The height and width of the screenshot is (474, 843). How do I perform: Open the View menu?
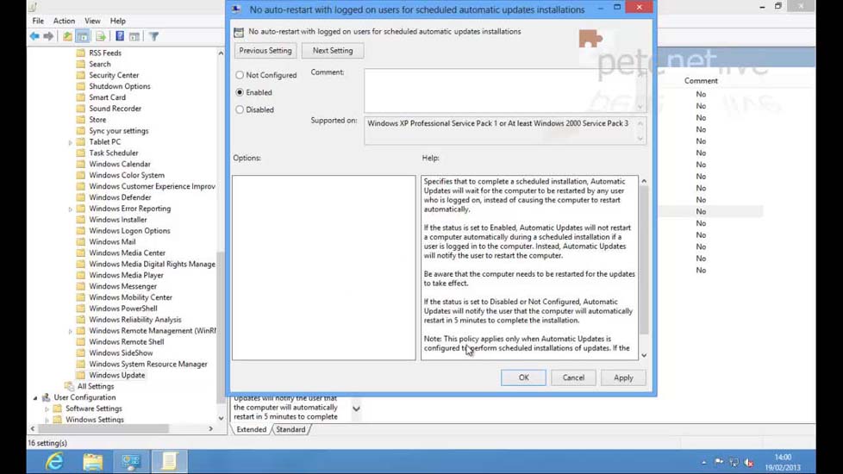(92, 21)
